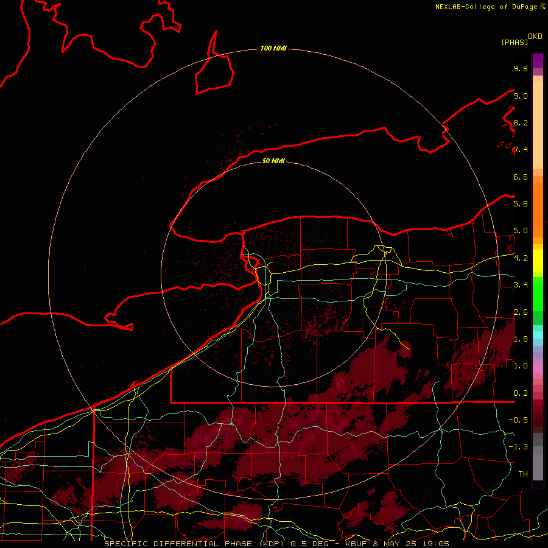
Task: Click the pink band of the color scale
Action: (538, 369)
